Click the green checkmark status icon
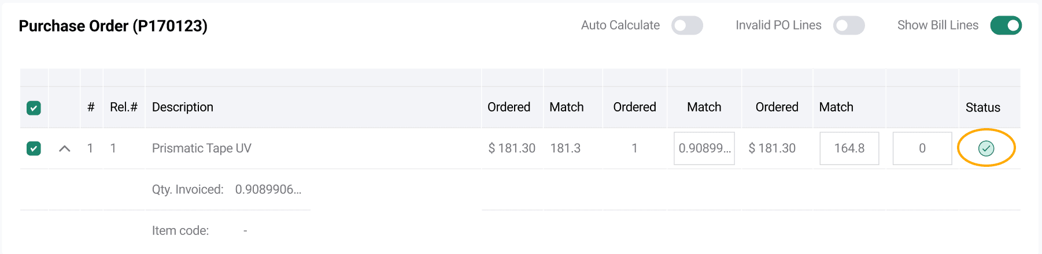 tap(986, 148)
